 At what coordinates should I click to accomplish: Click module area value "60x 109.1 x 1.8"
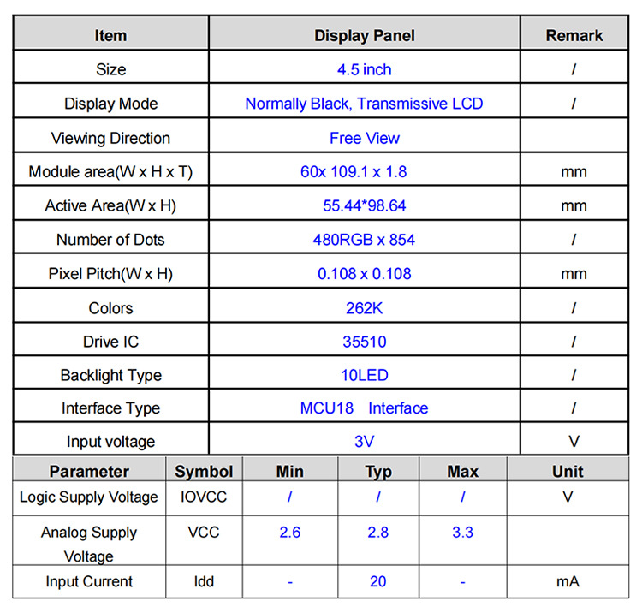point(354,171)
